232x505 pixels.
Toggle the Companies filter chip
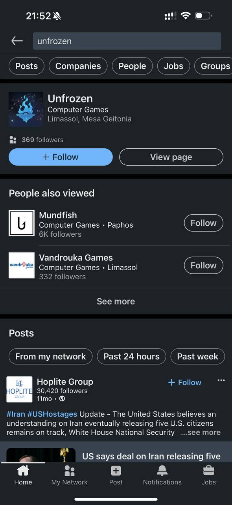pos(78,66)
